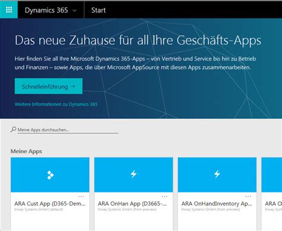Image resolution: width=282 pixels, height=231 pixels.
Task: Expand the Dynamics 365 dropdown chevron
Action: (x=74, y=11)
